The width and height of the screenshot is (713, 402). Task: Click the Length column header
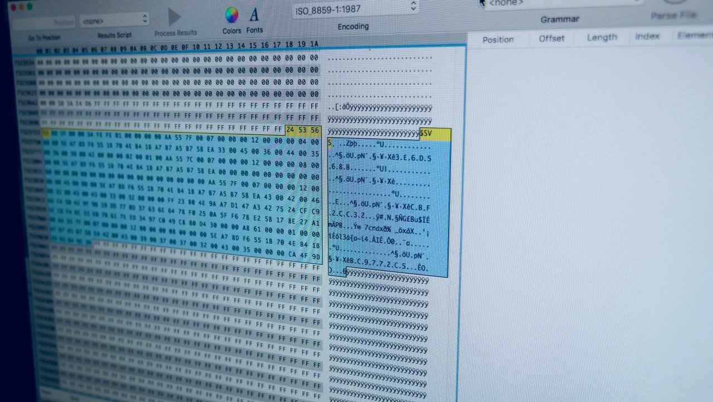pos(602,37)
